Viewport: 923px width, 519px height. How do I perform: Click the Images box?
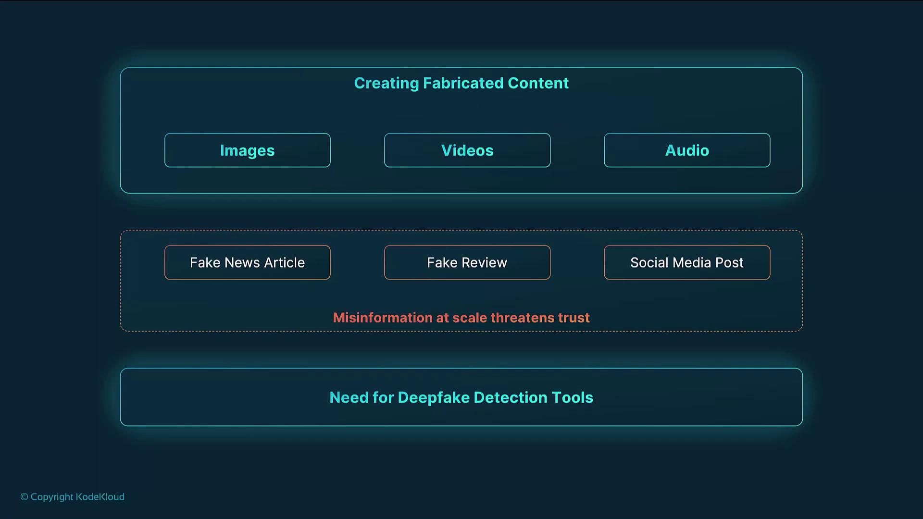point(247,150)
